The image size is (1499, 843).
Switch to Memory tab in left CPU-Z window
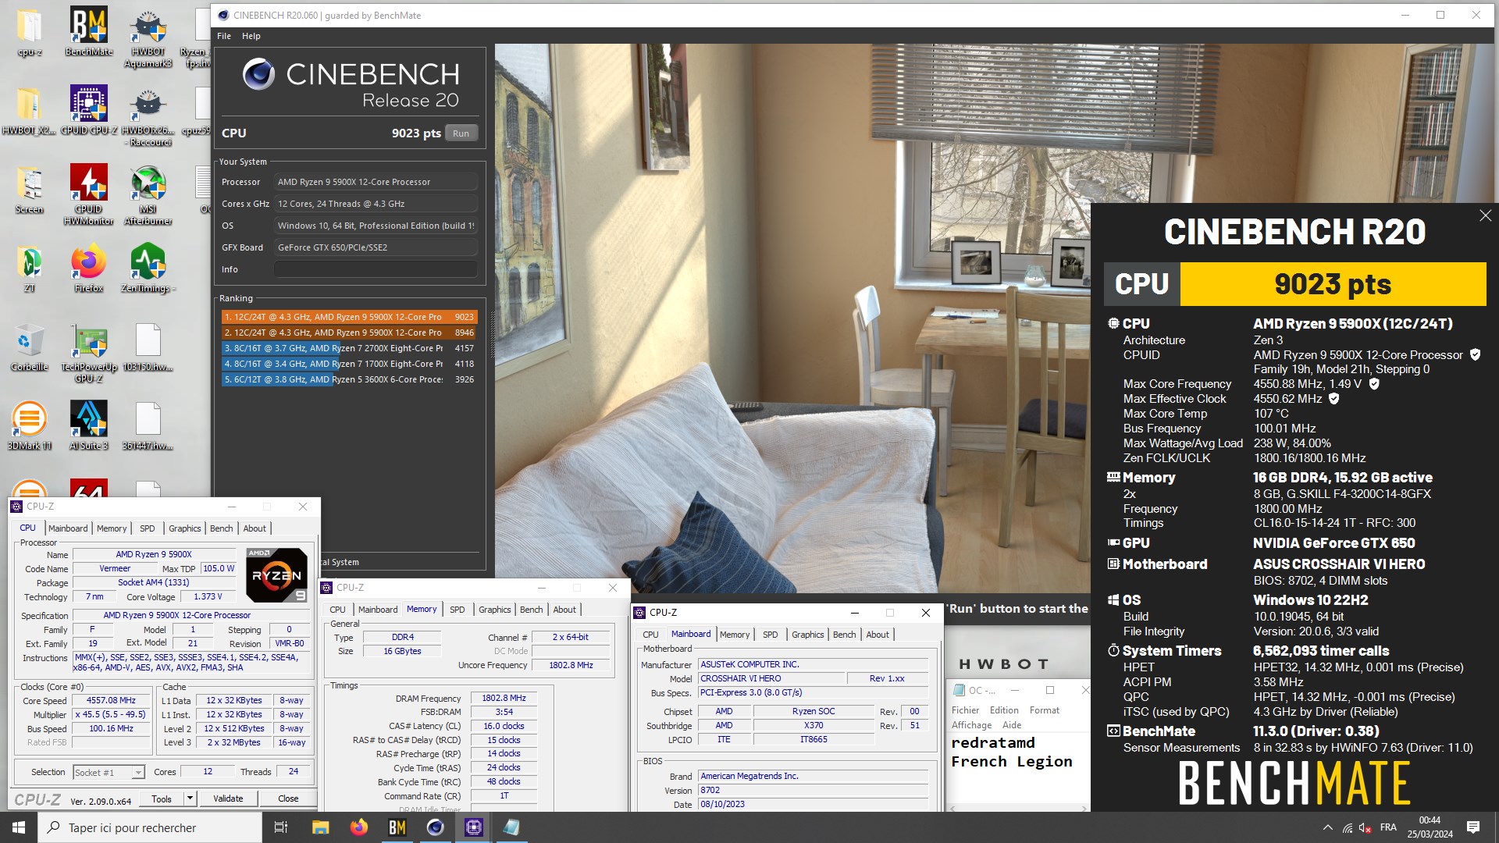(112, 528)
